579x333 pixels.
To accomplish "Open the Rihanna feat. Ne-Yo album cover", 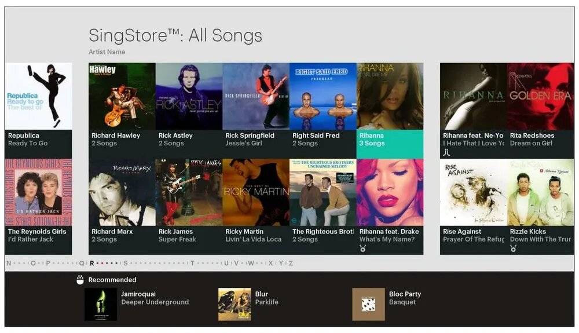I will tap(474, 96).
